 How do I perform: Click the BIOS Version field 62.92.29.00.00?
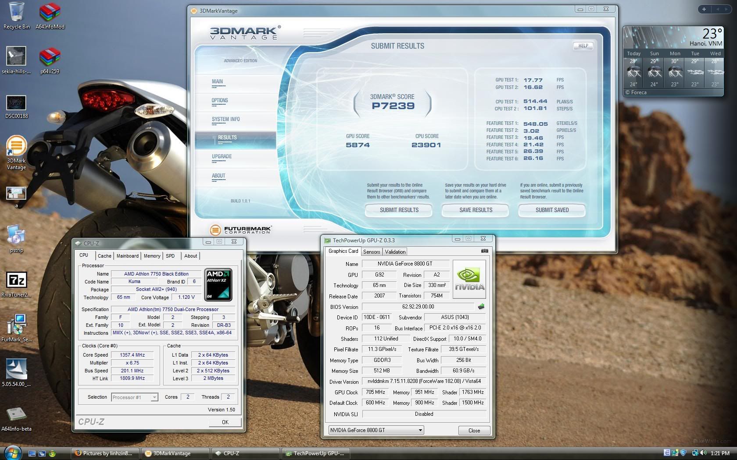[419, 307]
